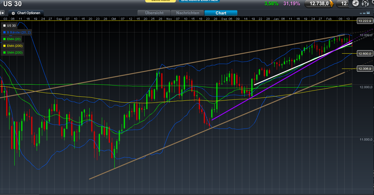
Task: Click the 13.000,0 price axis label
Action: tap(365, 35)
